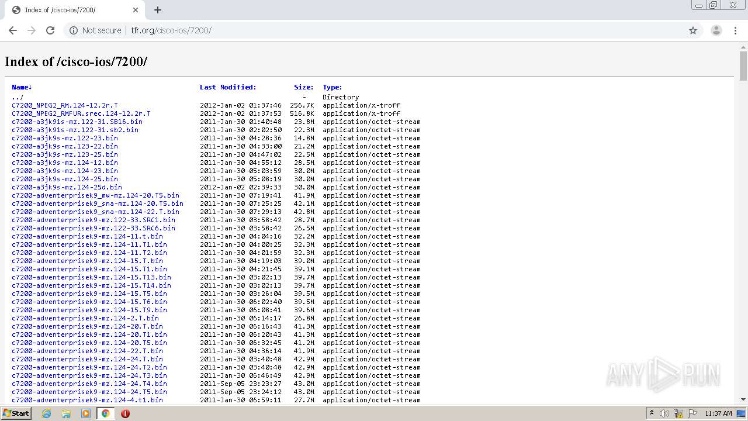The width and height of the screenshot is (748, 421).
Task: Click the page scrollbar up arrow
Action: click(743, 47)
